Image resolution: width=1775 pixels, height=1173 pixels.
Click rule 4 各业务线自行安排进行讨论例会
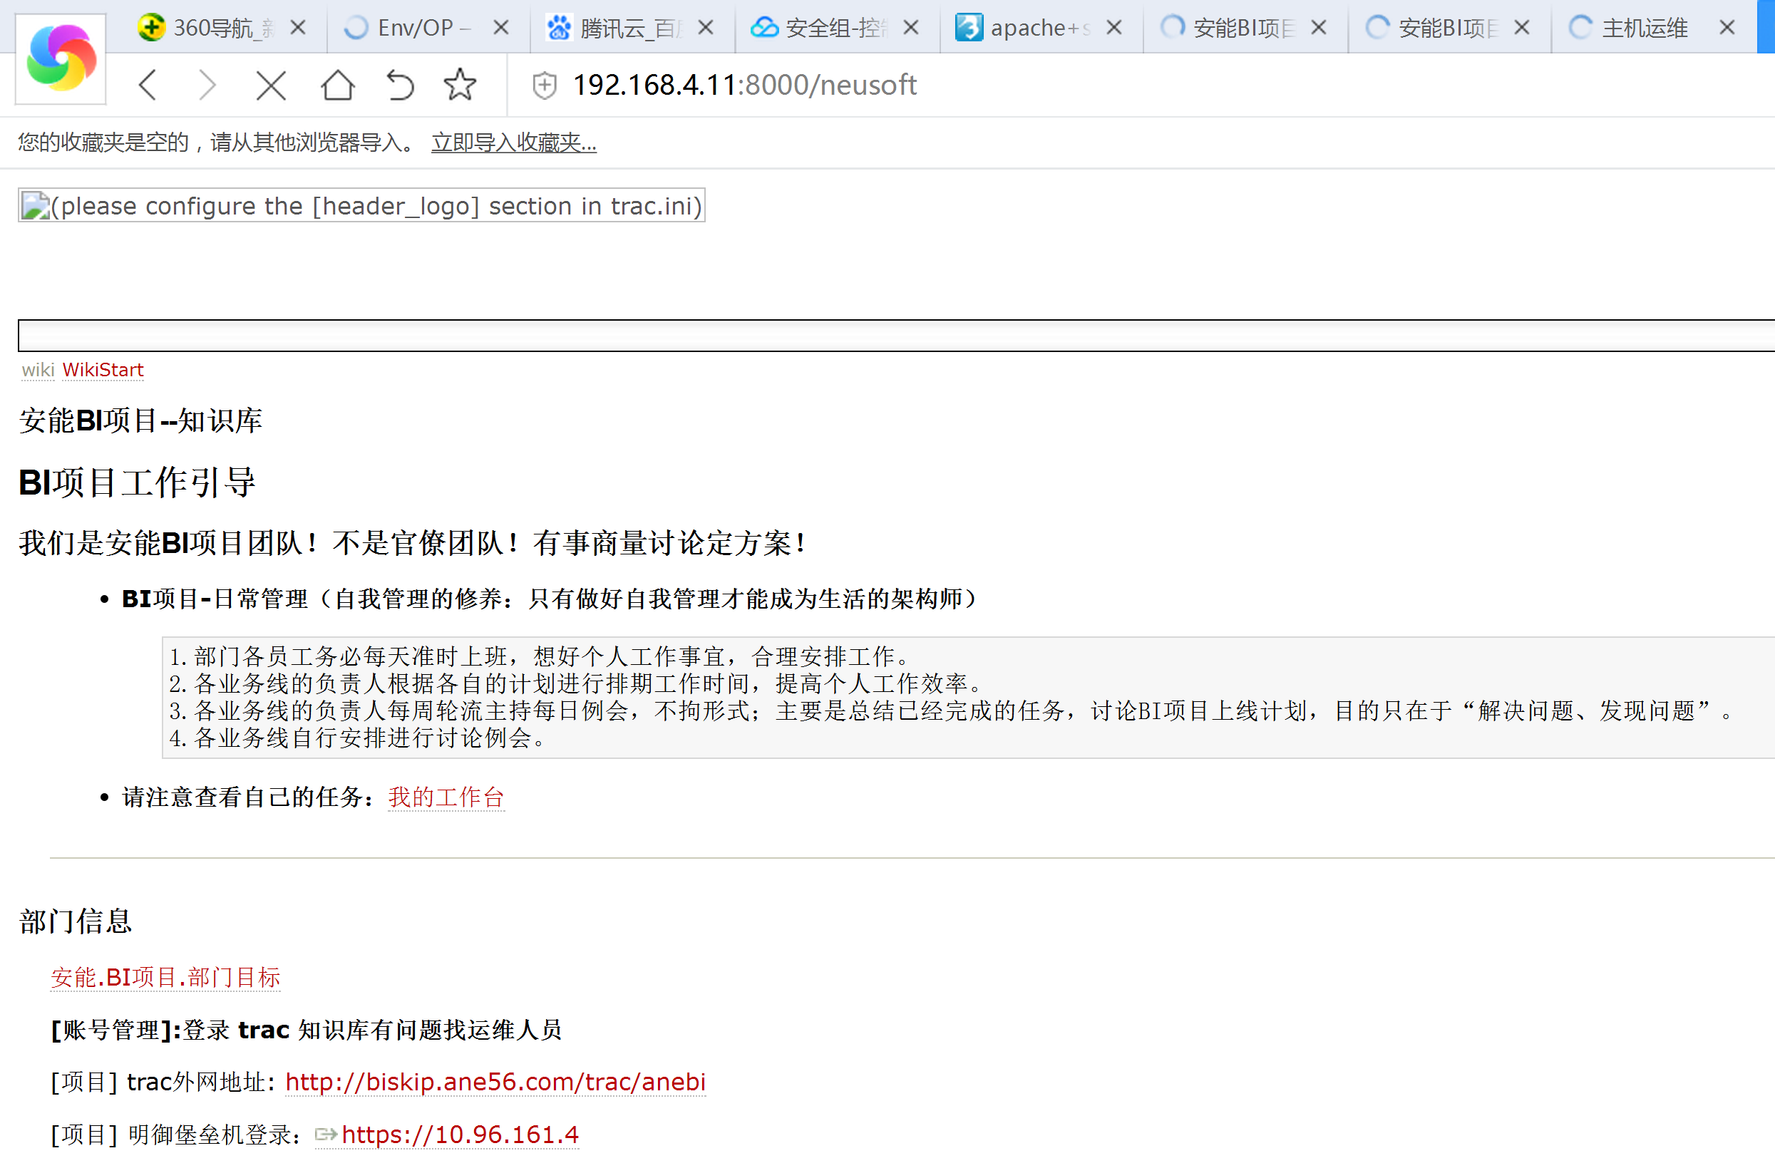point(359,738)
